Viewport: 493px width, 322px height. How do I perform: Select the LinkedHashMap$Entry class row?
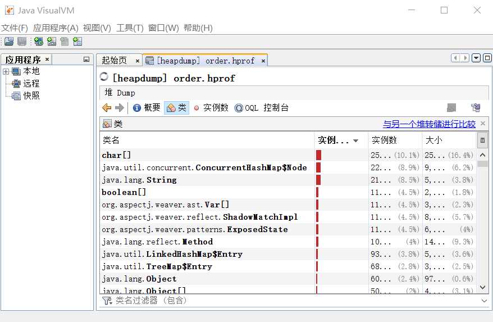click(x=287, y=254)
